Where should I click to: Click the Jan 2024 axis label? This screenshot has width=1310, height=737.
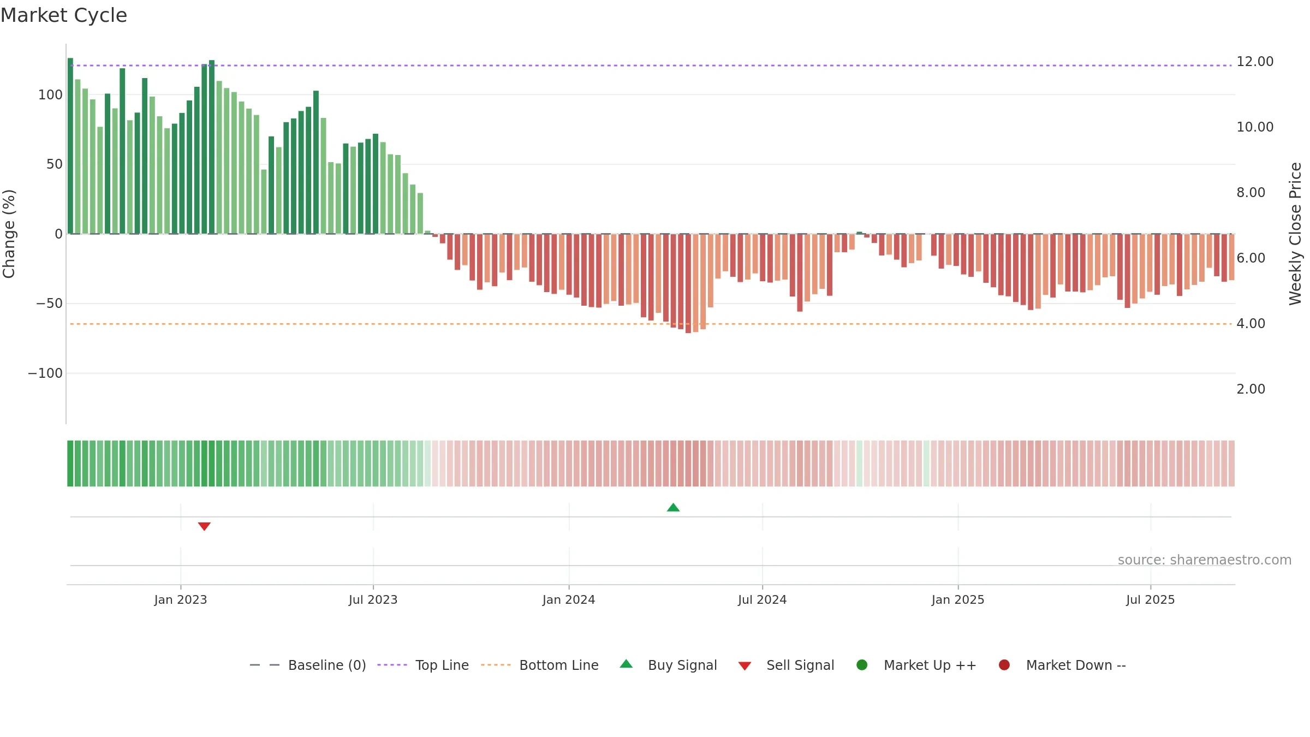[x=569, y=600]
